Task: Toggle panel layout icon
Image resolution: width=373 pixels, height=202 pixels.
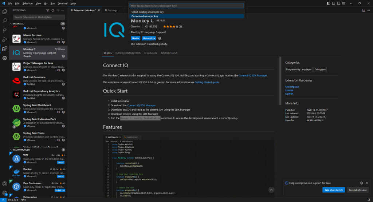Action: click(x=334, y=3)
